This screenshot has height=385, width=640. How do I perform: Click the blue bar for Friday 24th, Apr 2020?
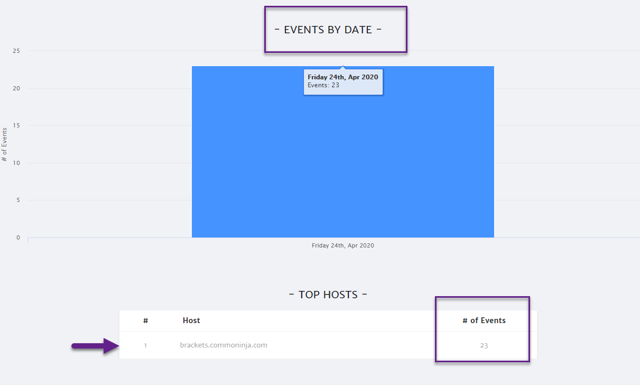click(x=342, y=152)
